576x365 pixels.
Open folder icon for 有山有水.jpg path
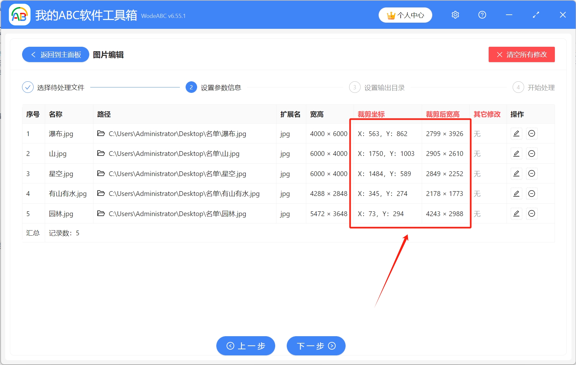(101, 193)
